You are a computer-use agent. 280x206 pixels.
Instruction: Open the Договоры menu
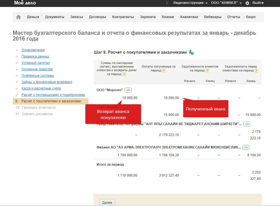pyautogui.click(x=98, y=17)
